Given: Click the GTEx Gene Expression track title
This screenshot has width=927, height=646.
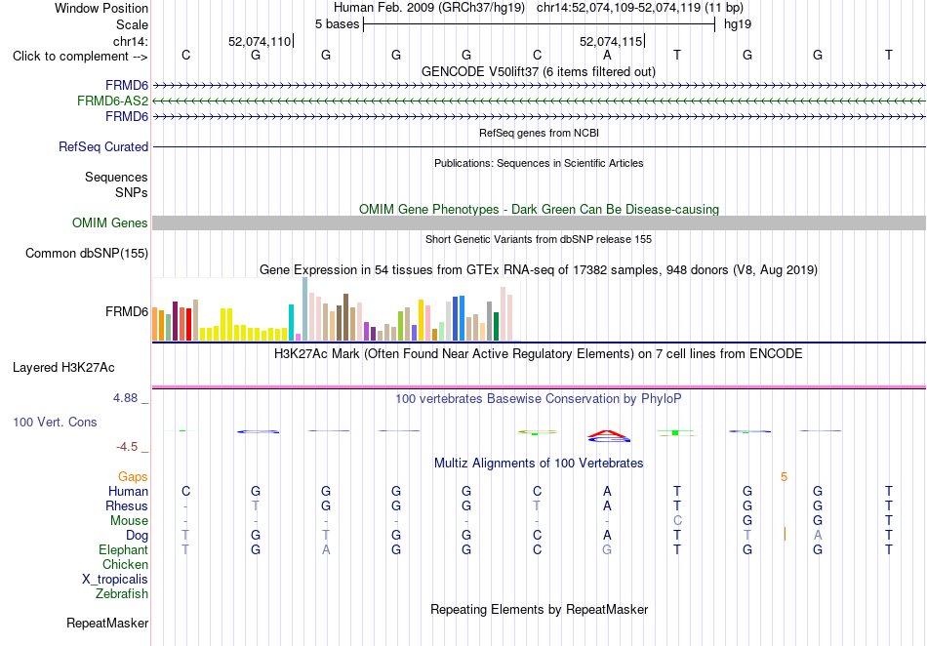Looking at the screenshot, I should tap(539, 270).
